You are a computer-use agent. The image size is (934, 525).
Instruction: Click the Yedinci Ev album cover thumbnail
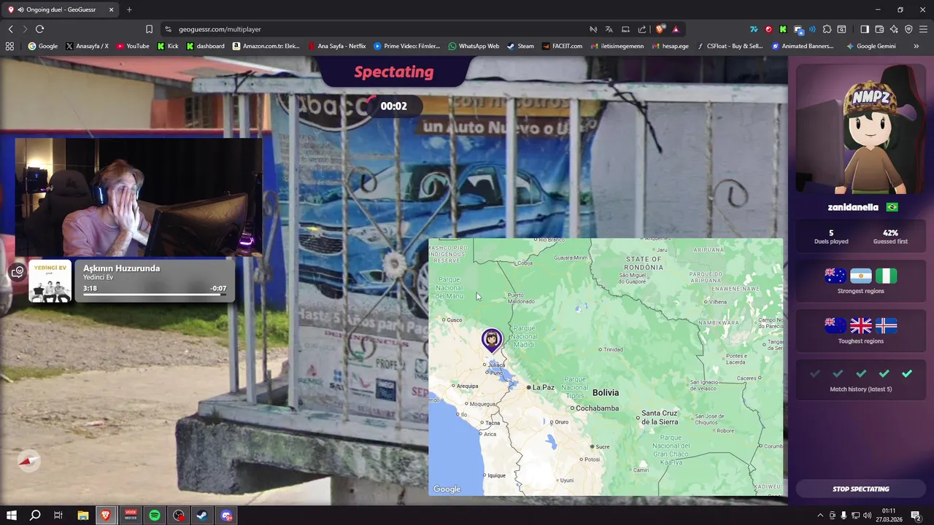(x=50, y=281)
